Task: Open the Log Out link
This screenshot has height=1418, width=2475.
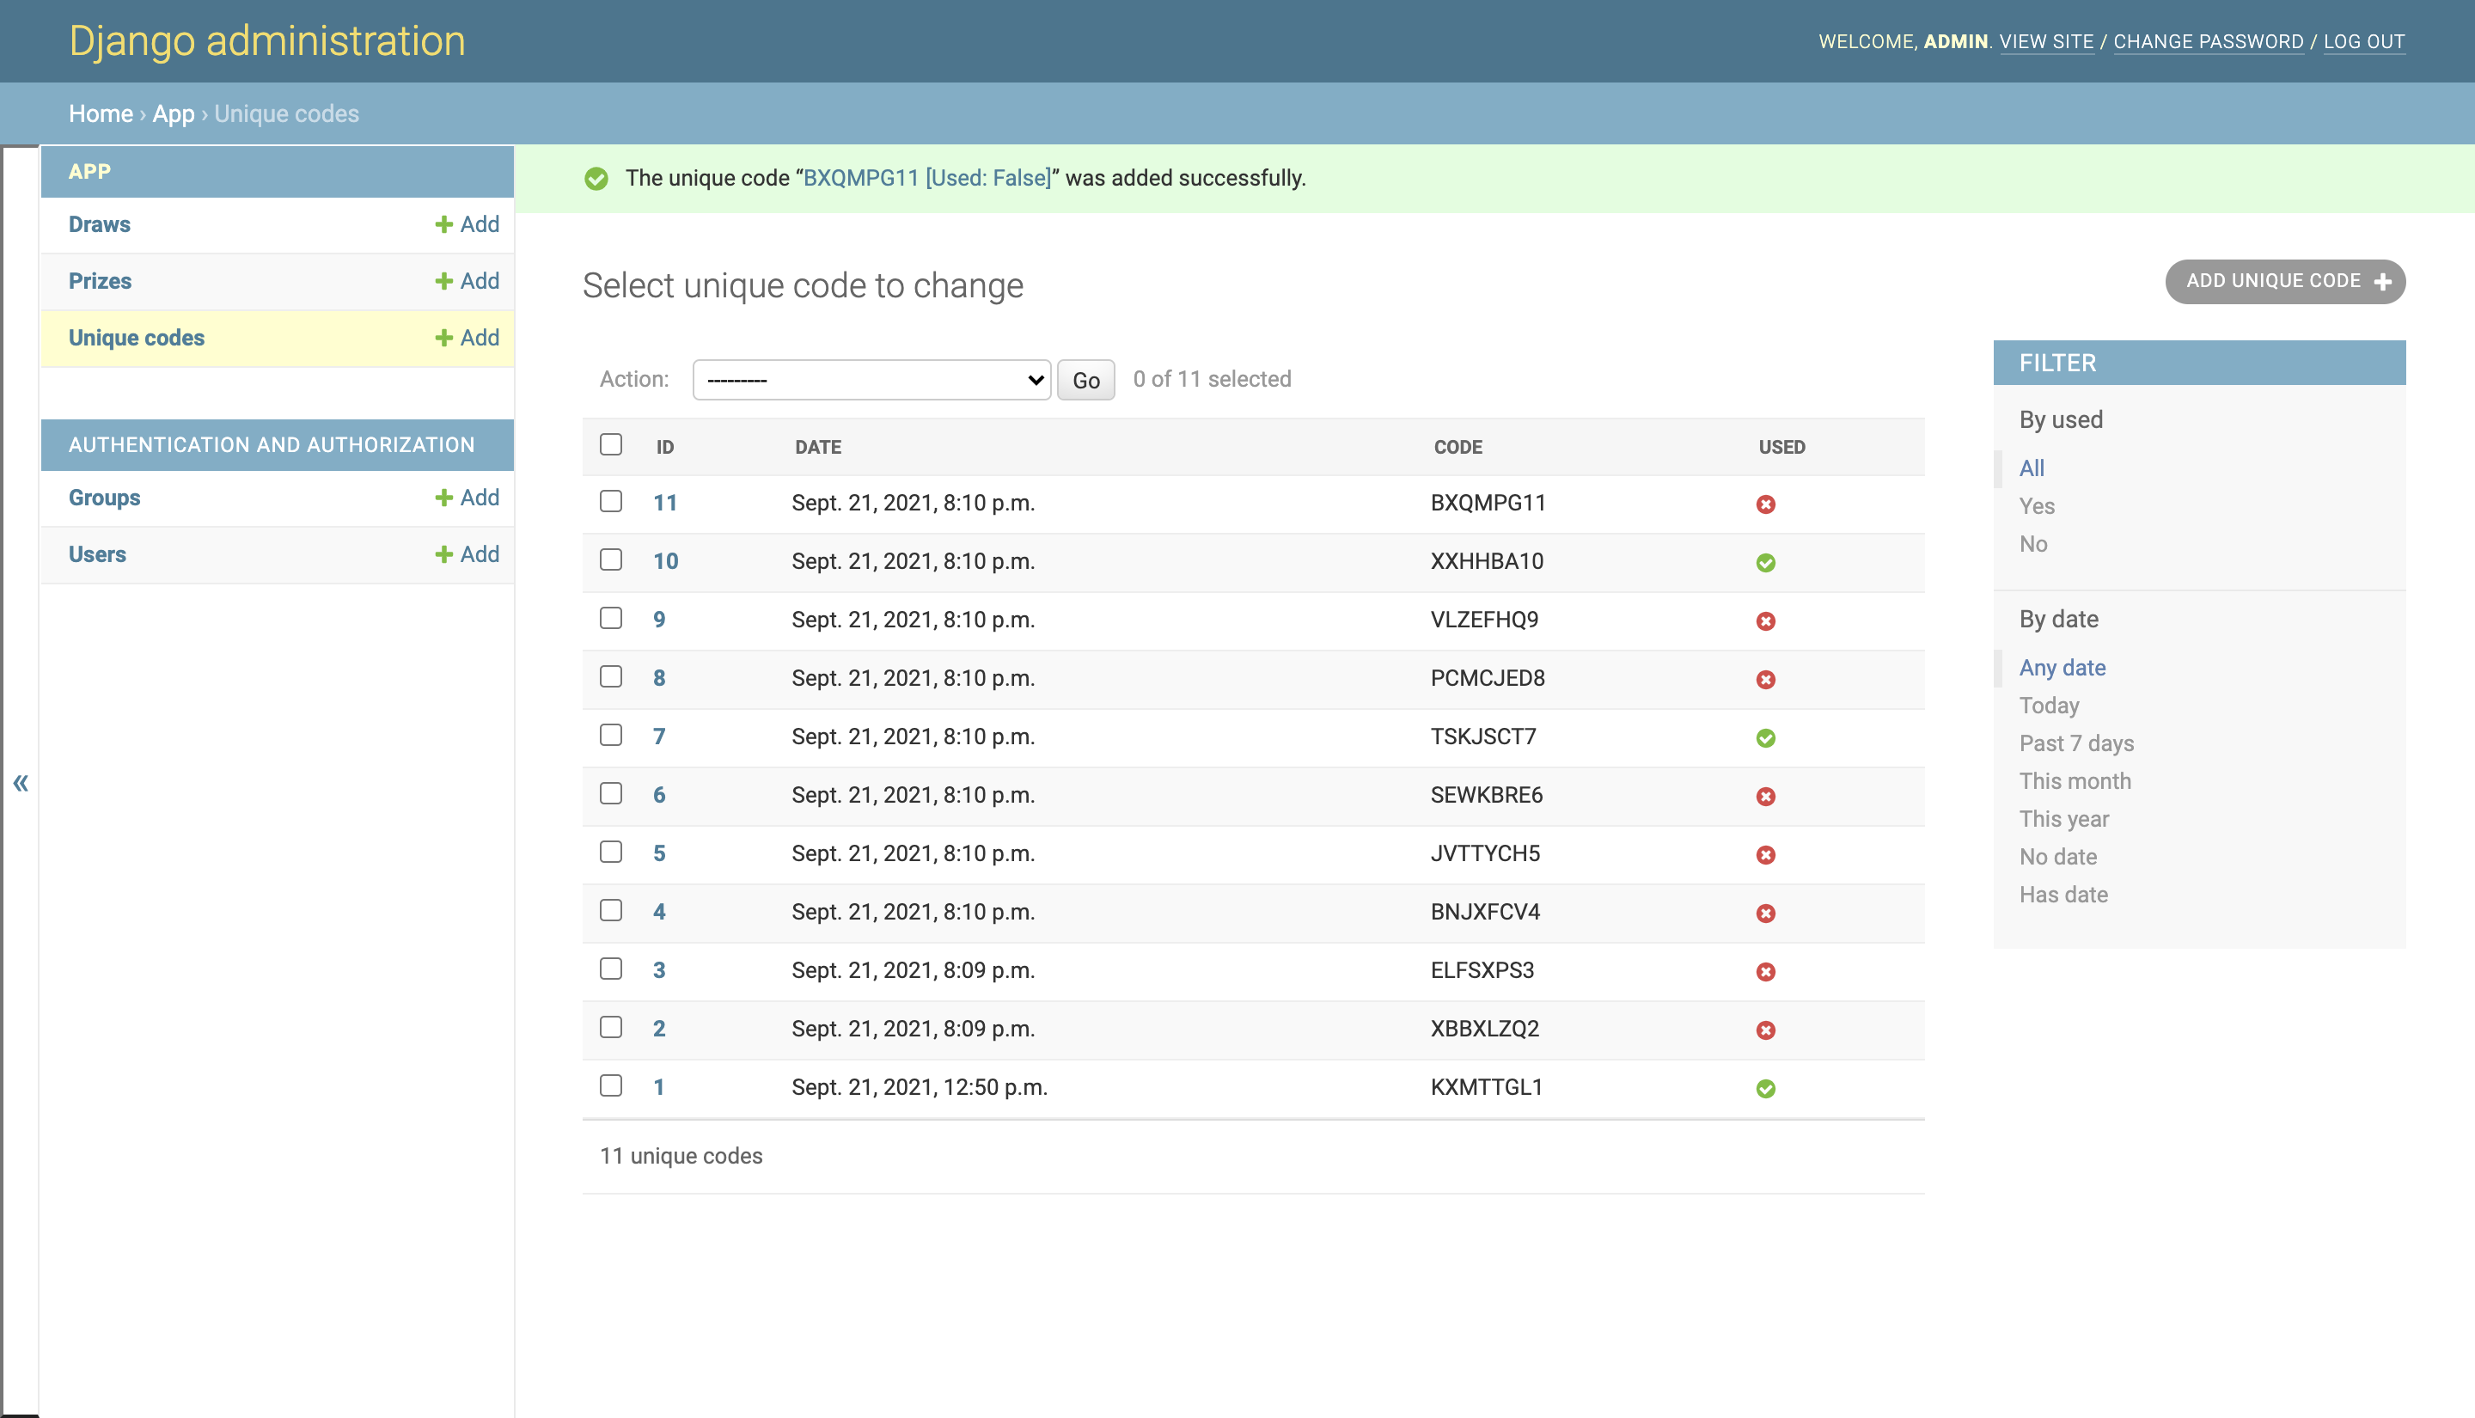Action: [x=2363, y=42]
